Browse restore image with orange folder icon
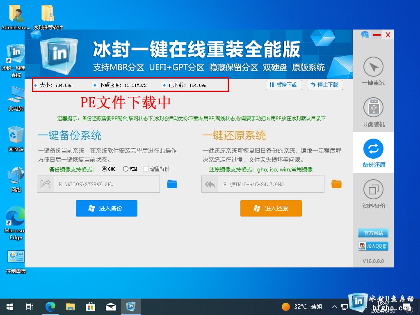The image size is (420, 315). pos(336,184)
